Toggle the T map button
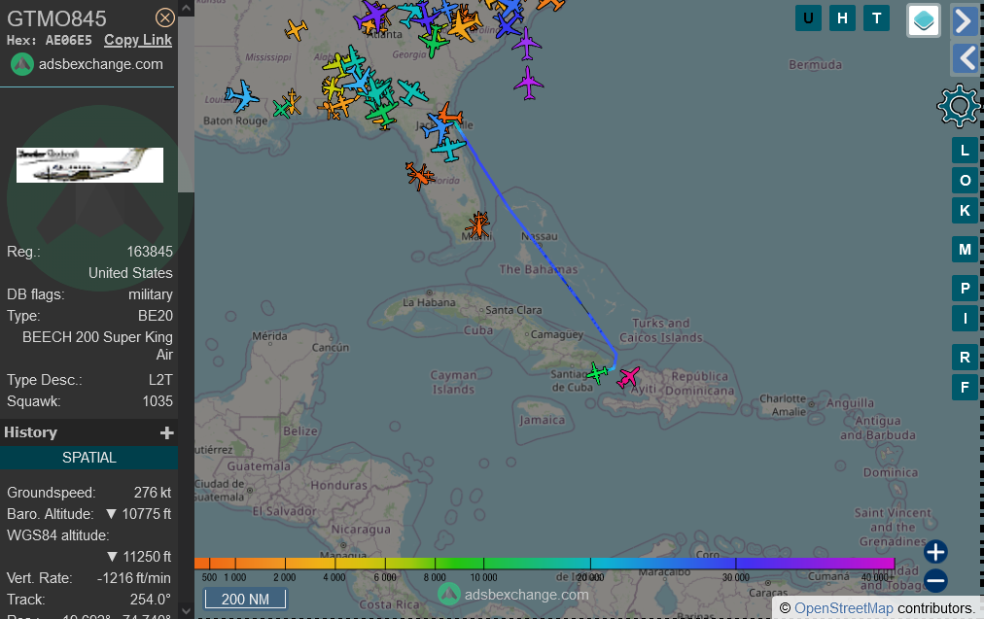Screen dimensions: 984x619 [x=877, y=18]
